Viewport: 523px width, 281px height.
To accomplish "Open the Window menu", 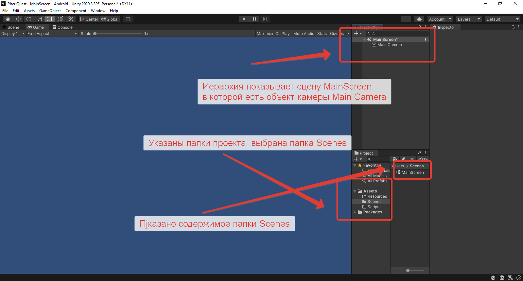I will (98, 11).
